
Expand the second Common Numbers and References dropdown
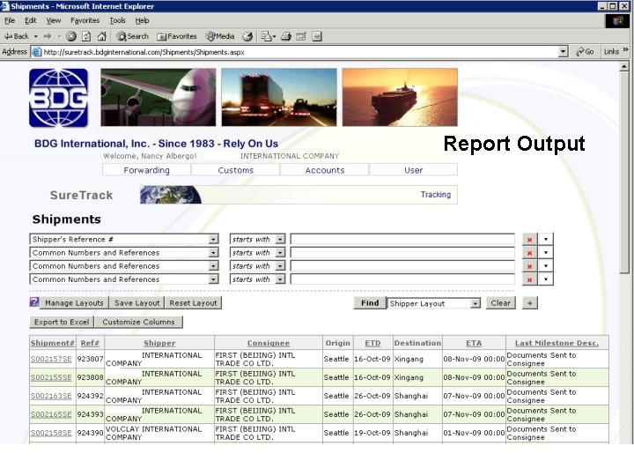(x=213, y=266)
